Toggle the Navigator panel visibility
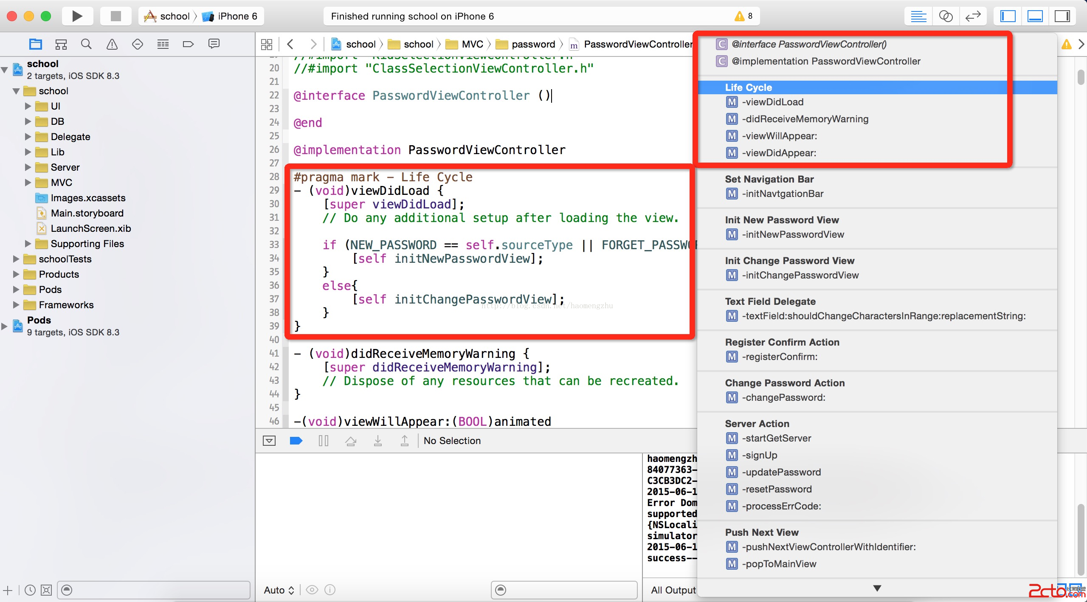 pyautogui.click(x=1008, y=16)
